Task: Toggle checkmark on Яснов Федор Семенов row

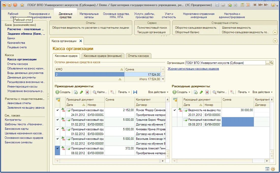Action: click(57, 110)
